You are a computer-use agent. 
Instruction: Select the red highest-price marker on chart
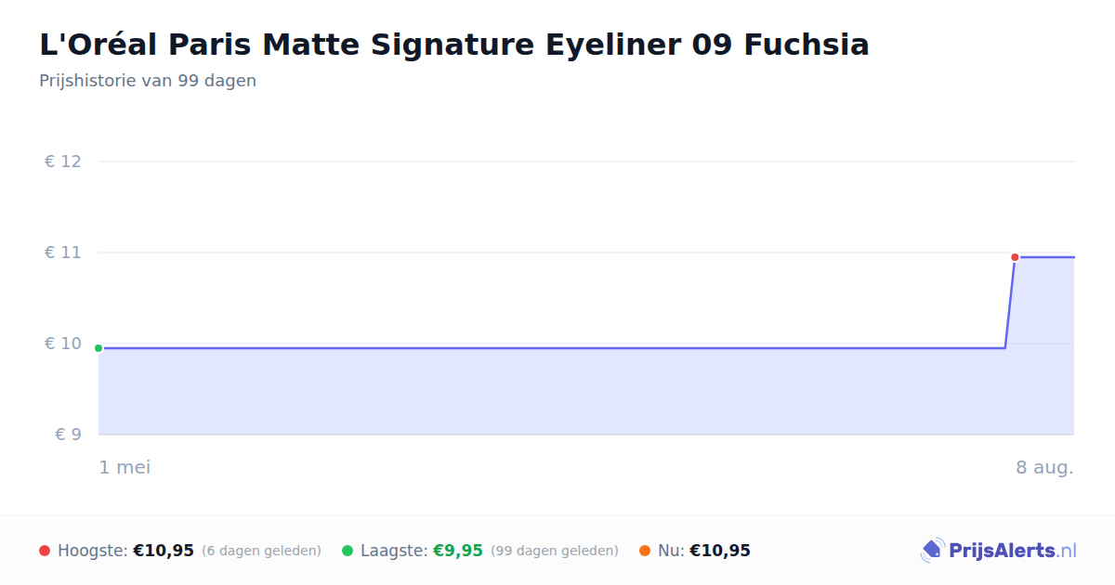pyautogui.click(x=1015, y=257)
